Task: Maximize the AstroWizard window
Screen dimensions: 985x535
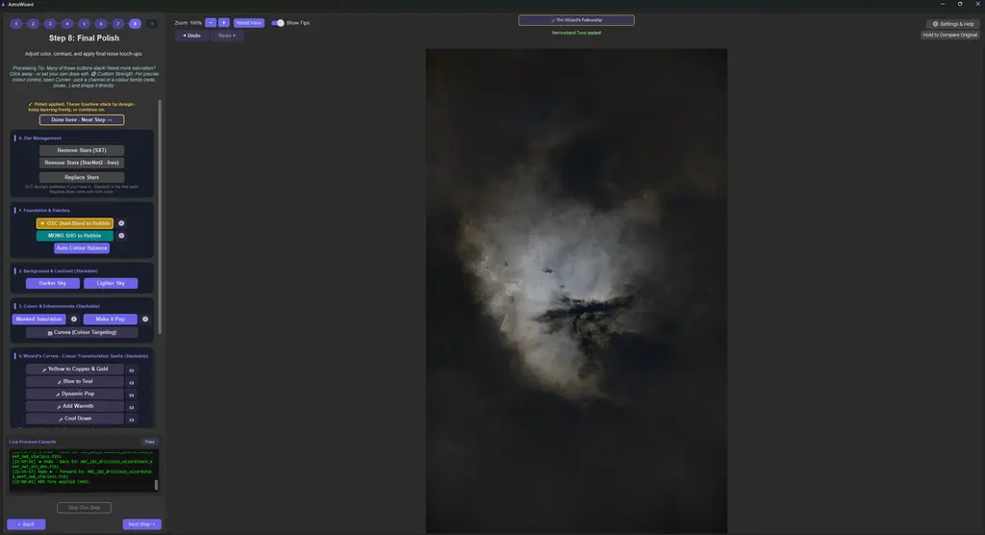Action: tap(960, 4)
